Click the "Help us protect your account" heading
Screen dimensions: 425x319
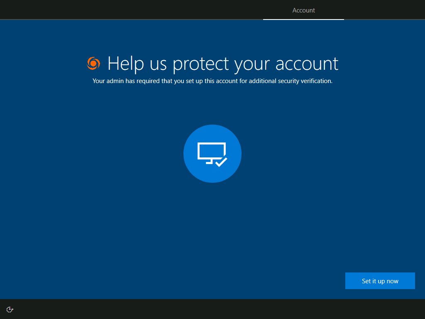click(222, 64)
